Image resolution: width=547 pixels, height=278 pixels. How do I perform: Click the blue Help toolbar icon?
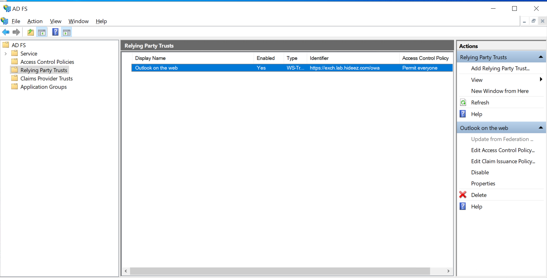(x=55, y=32)
